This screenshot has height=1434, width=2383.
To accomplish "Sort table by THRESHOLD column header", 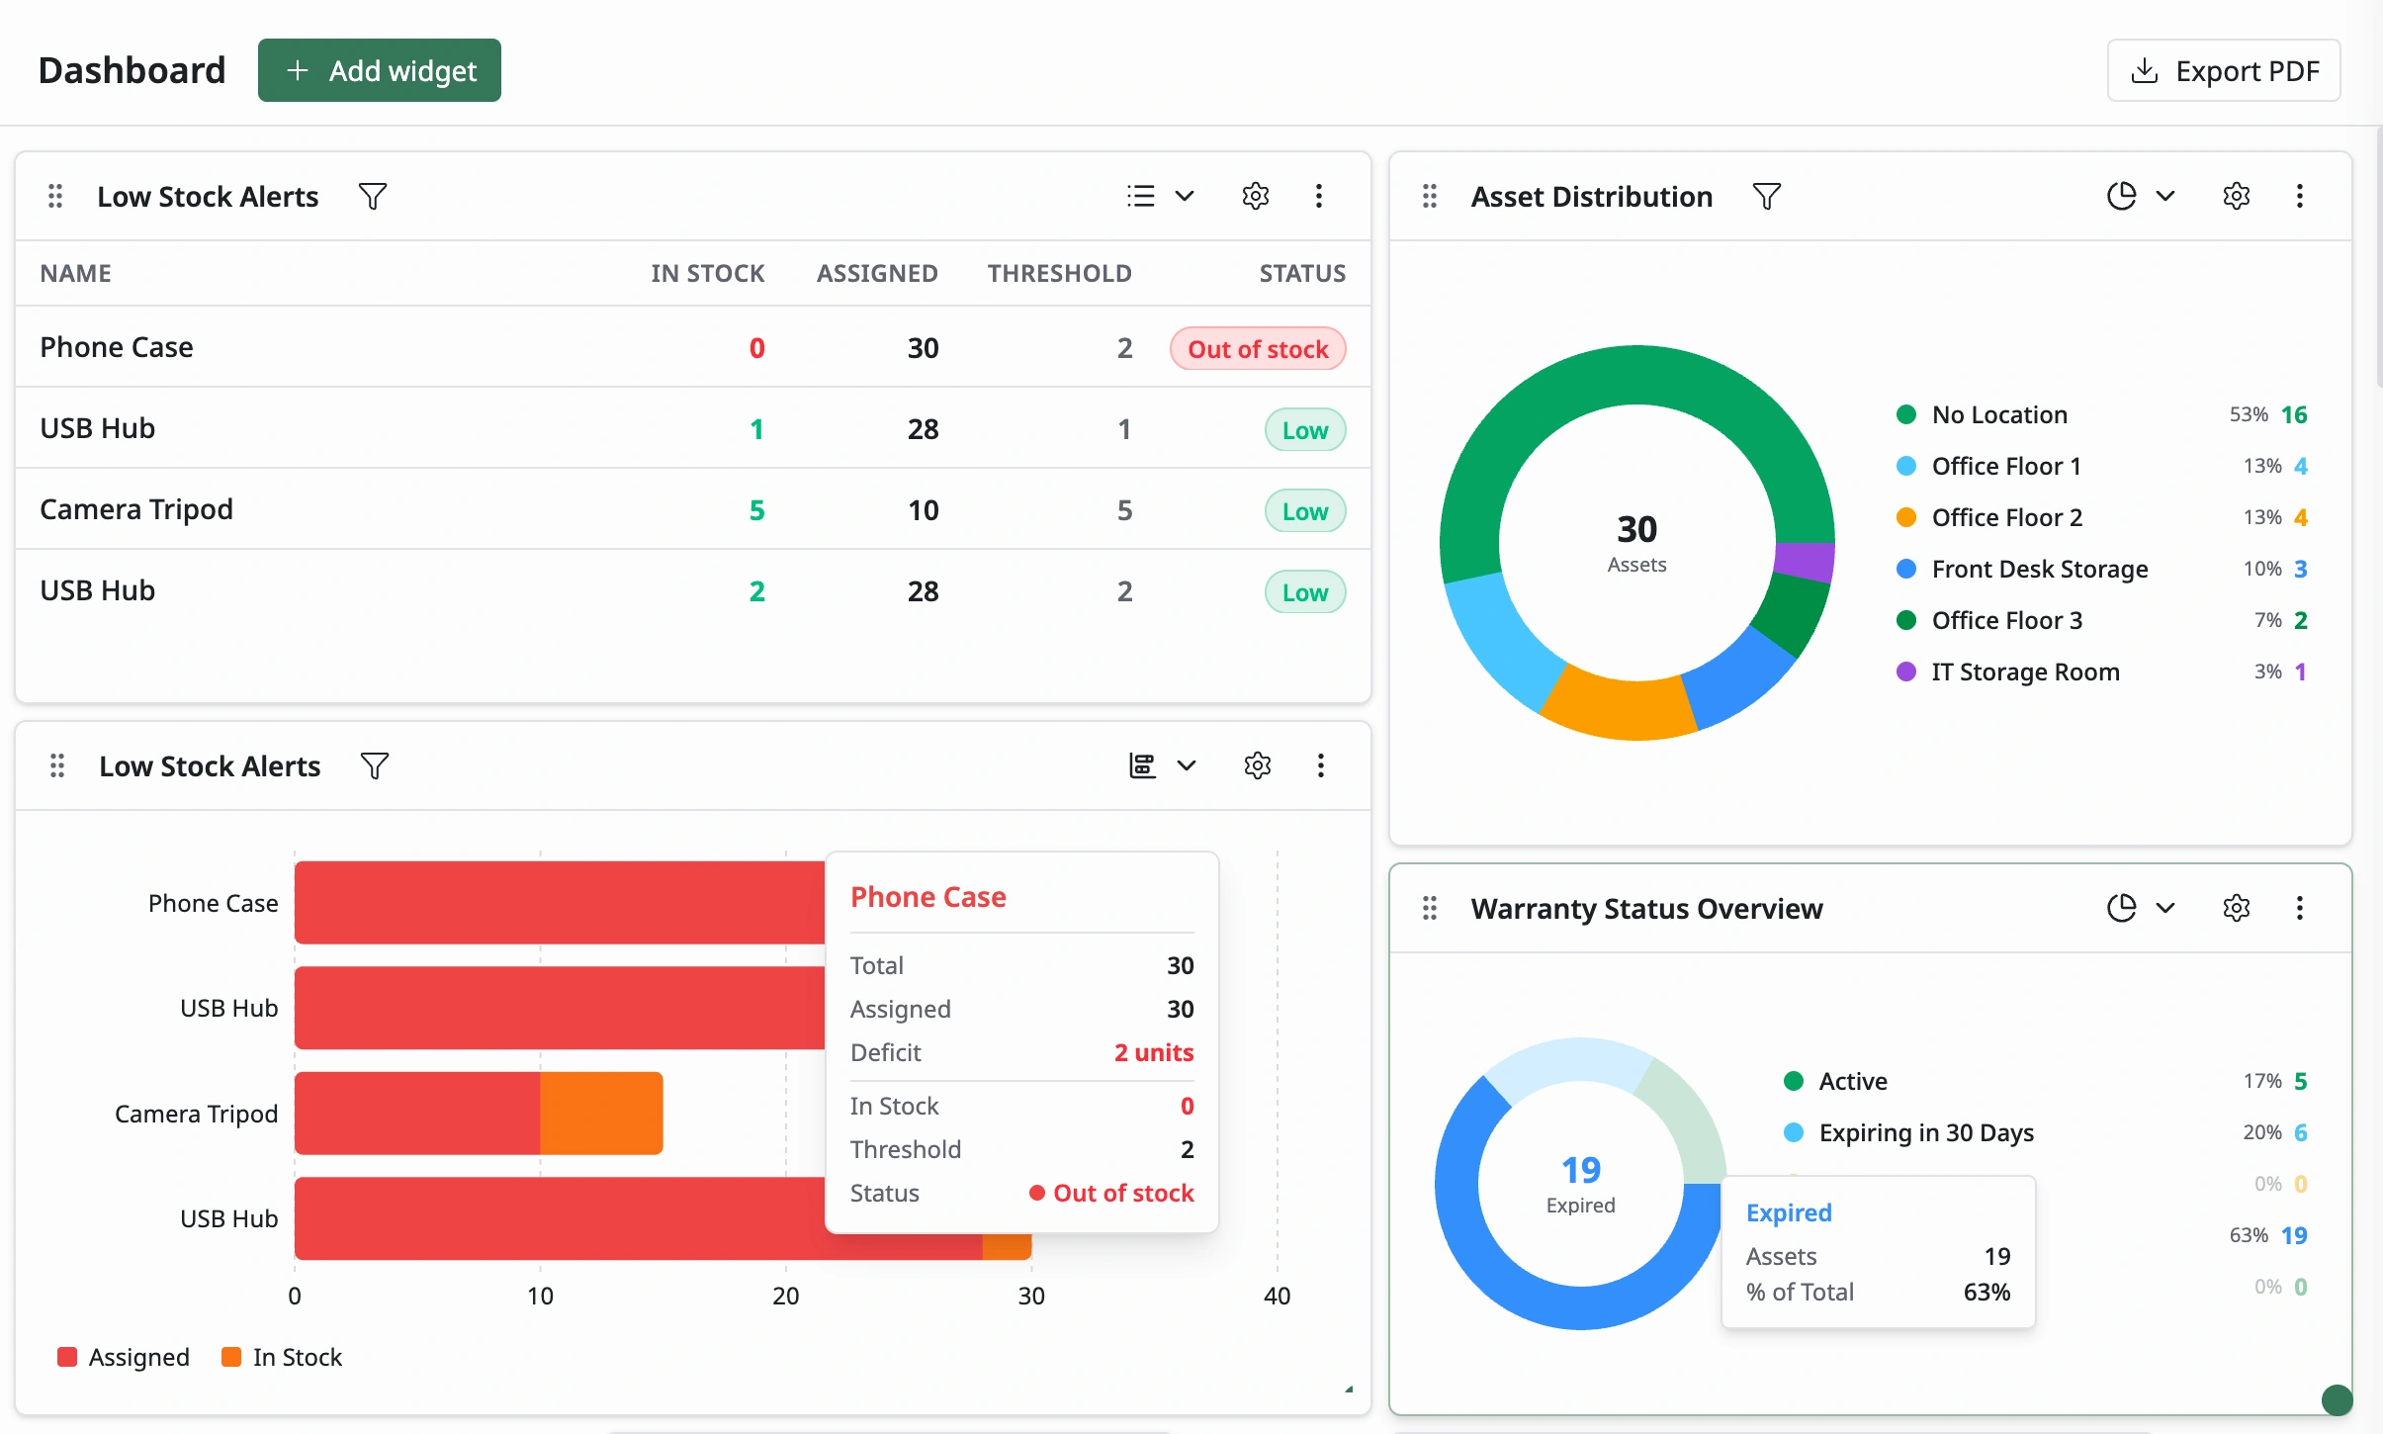I will pyautogui.click(x=1060, y=273).
